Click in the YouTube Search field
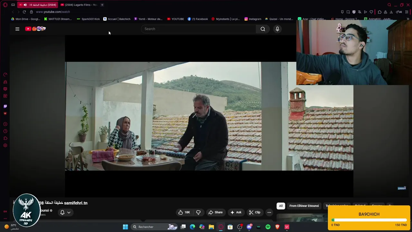This screenshot has height=232, width=412. (x=199, y=29)
